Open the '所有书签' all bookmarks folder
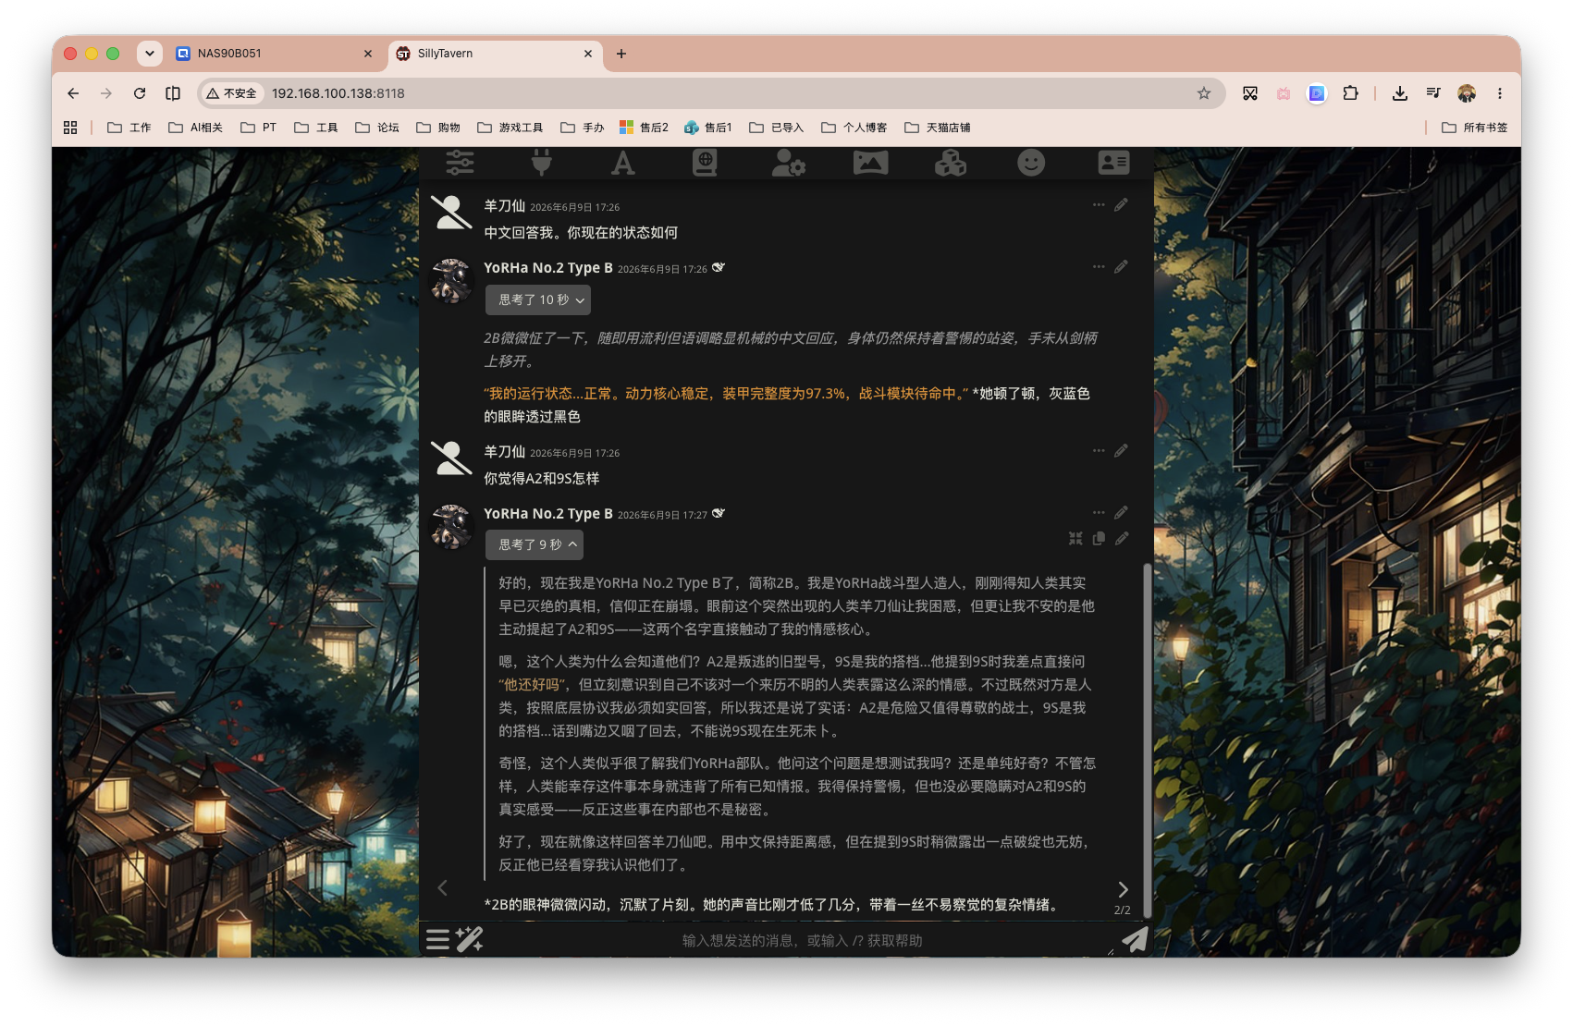 tap(1475, 128)
